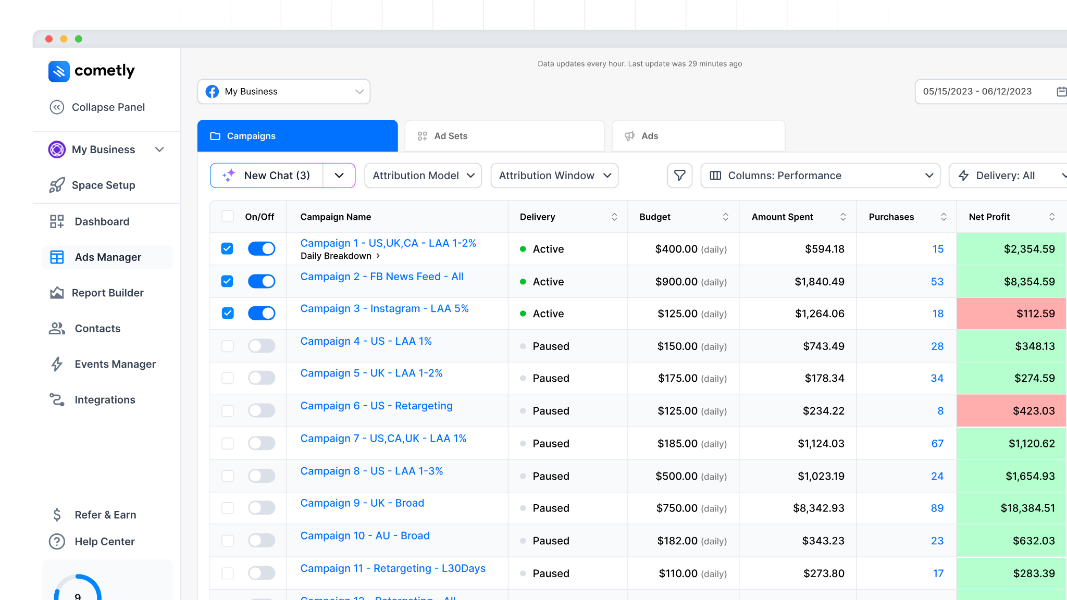Viewport: 1067px width, 600px height.
Task: Turn off Campaign 3 Instagram toggle
Action: click(x=262, y=313)
